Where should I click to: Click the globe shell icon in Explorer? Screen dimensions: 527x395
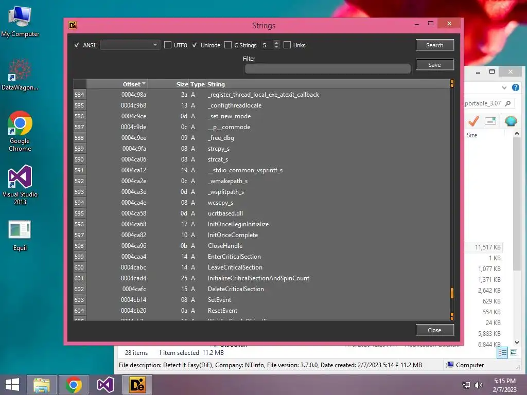(511, 121)
